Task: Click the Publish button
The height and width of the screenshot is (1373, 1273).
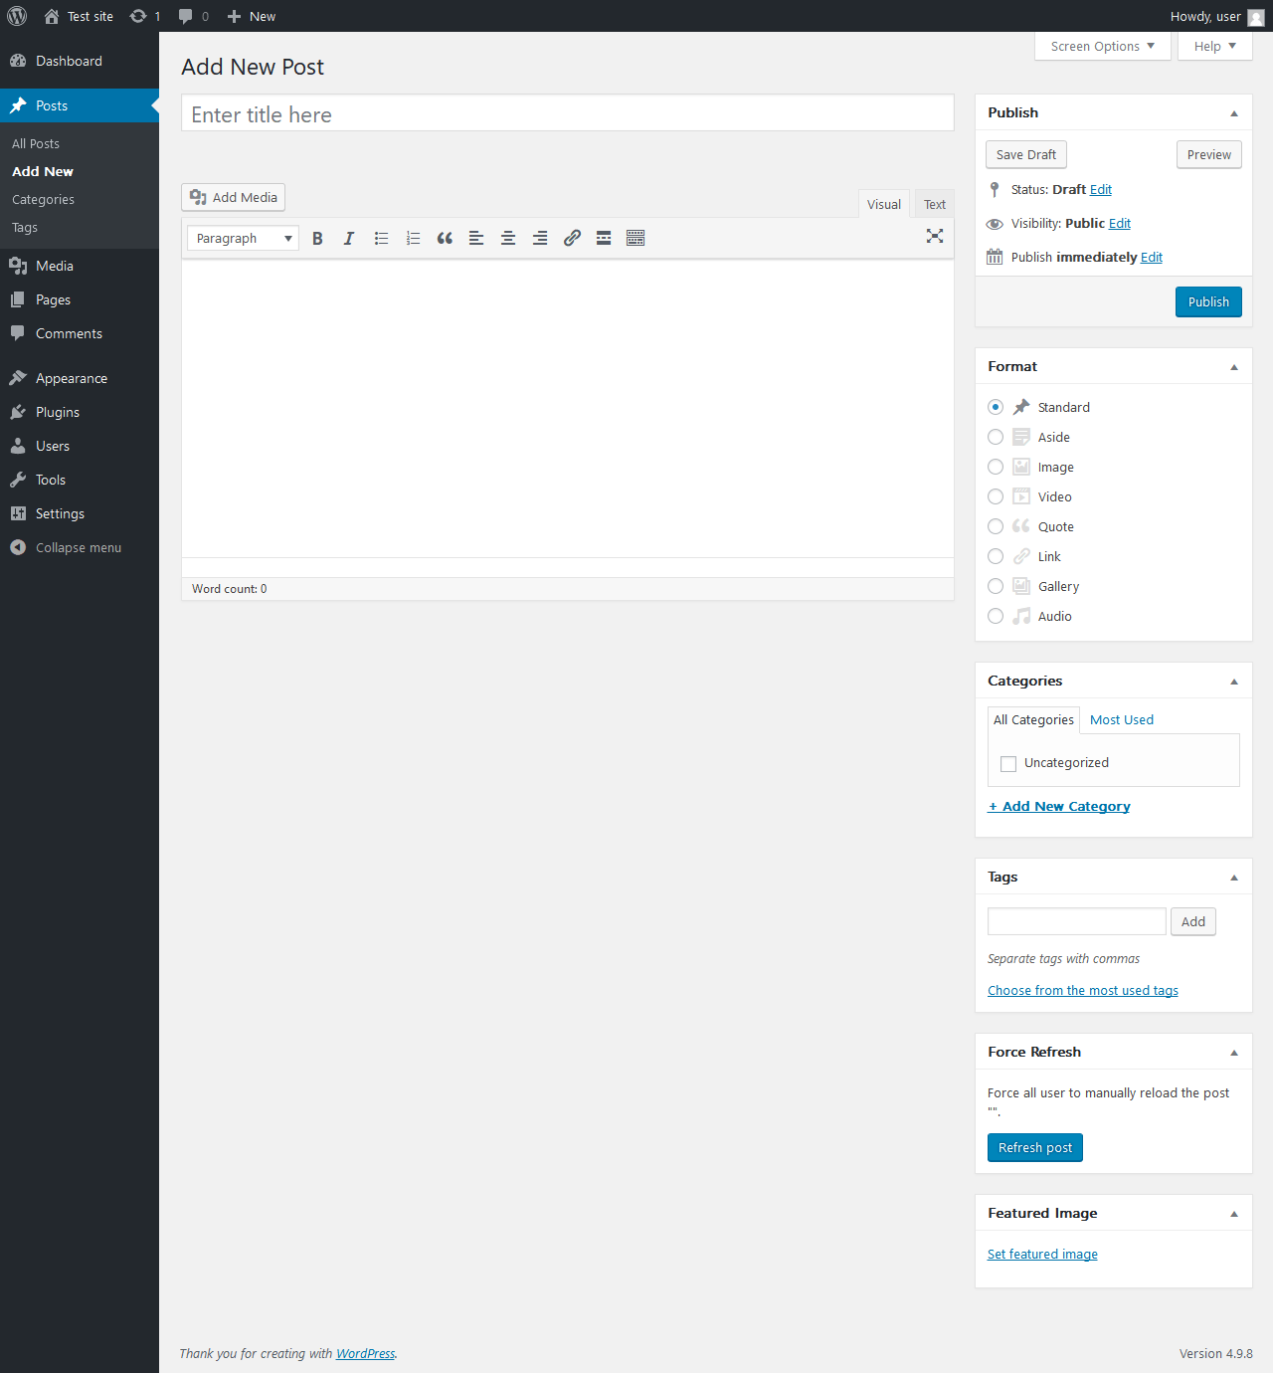Action: (1208, 301)
